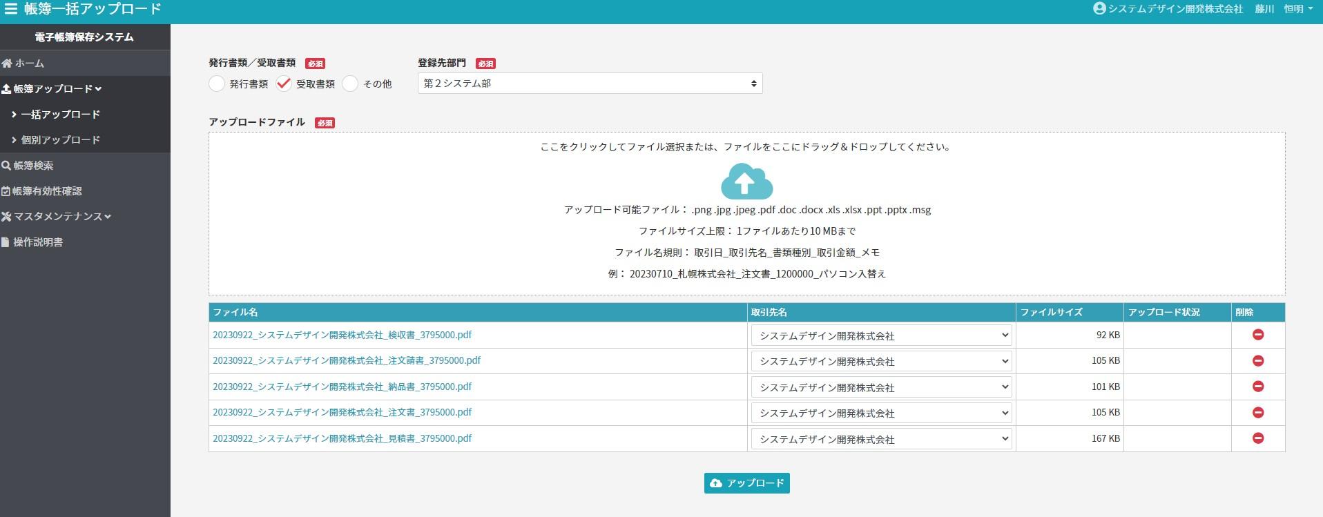Image resolution: width=1323 pixels, height=517 pixels.
Task: Click the hamburger menu icon in header
Action: 11,9
